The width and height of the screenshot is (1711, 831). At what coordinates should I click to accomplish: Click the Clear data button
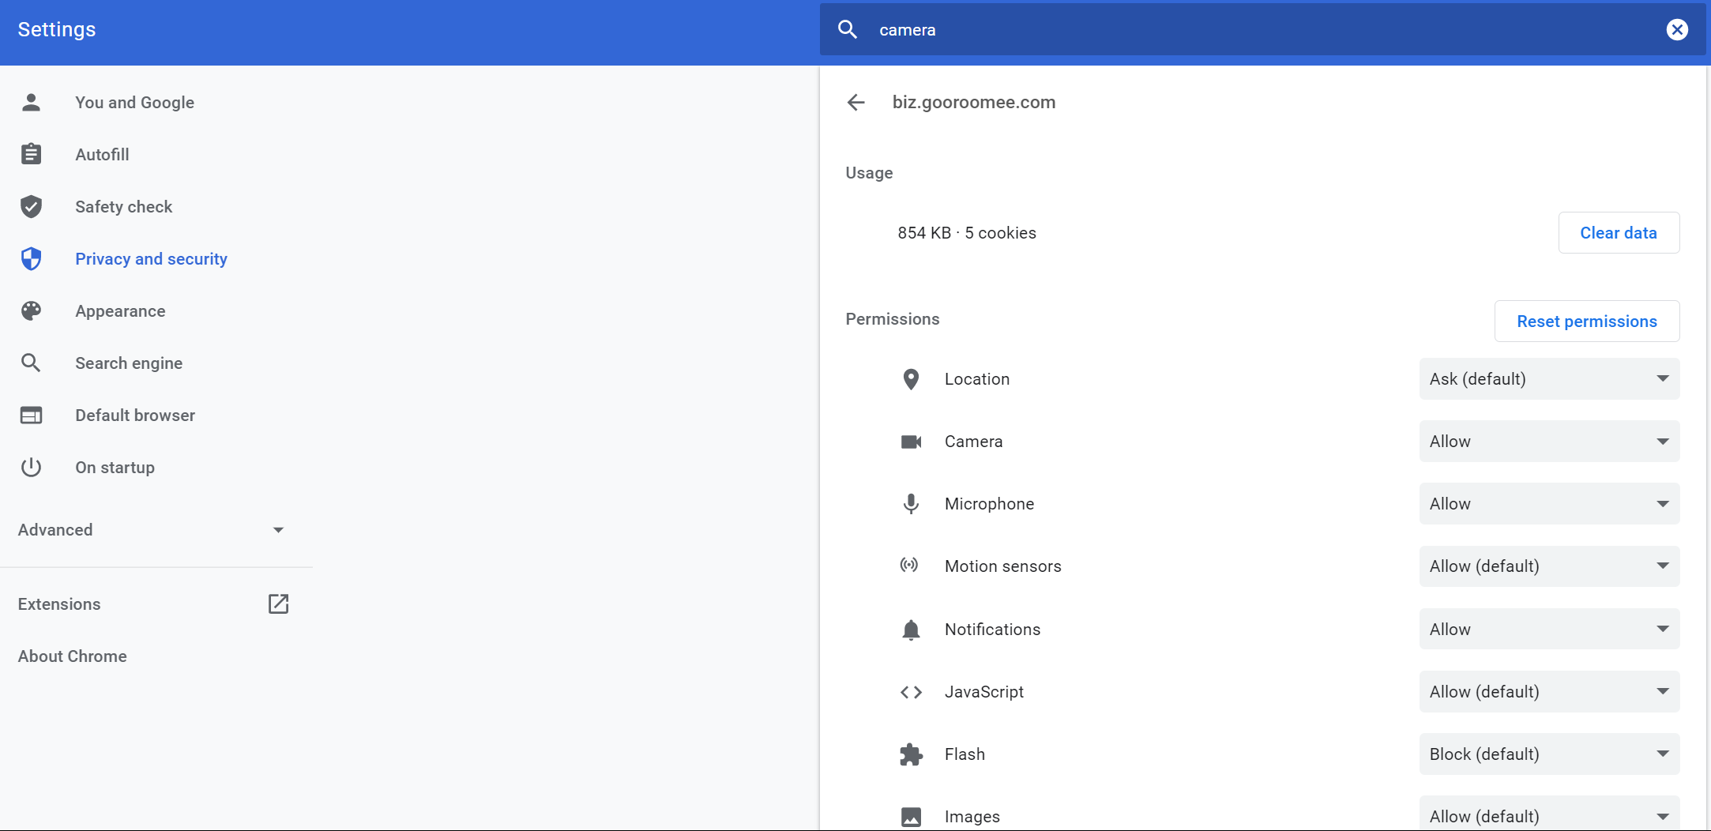[x=1618, y=233]
